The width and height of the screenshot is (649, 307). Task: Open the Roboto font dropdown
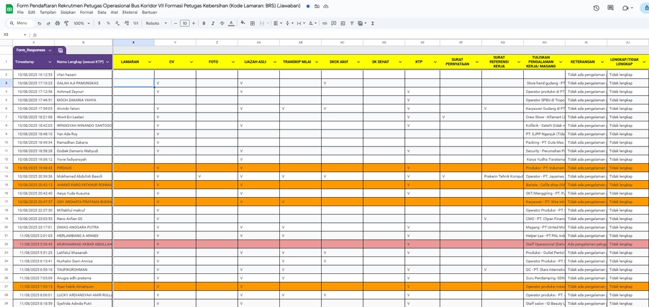pyautogui.click(x=156, y=24)
